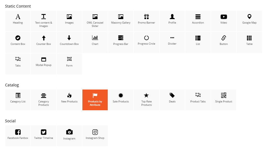This screenshot has width=268, height=149.
Task: Add a Progress Circle element
Action: coord(147,40)
